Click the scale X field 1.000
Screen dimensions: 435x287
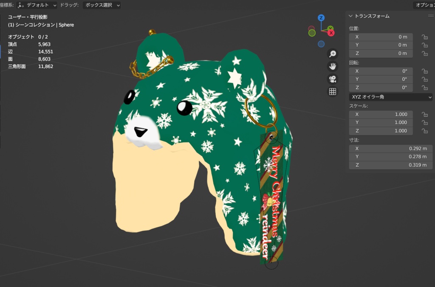coord(381,114)
